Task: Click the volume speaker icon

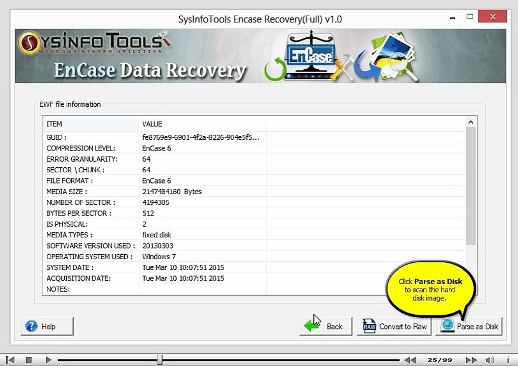Action: click(489, 360)
